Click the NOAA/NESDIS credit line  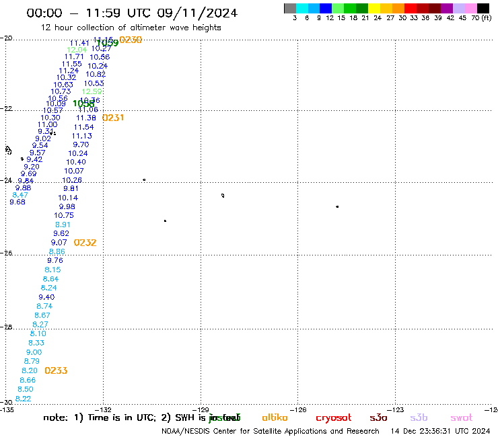(271, 431)
